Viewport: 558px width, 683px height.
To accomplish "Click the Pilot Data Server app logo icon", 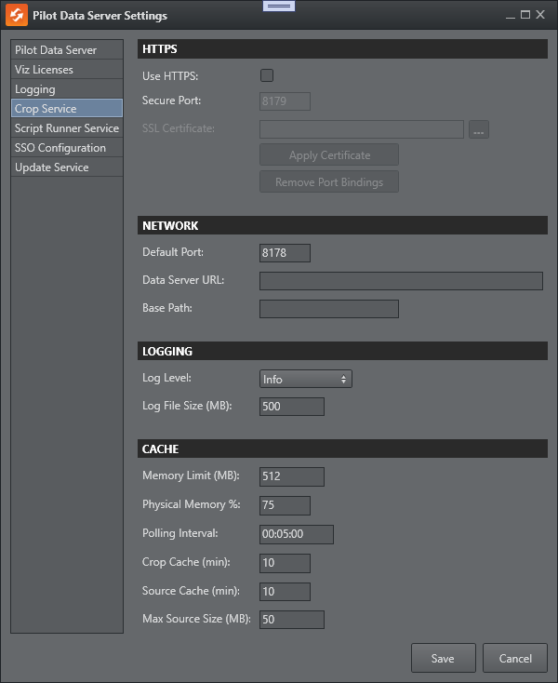I will [17, 15].
